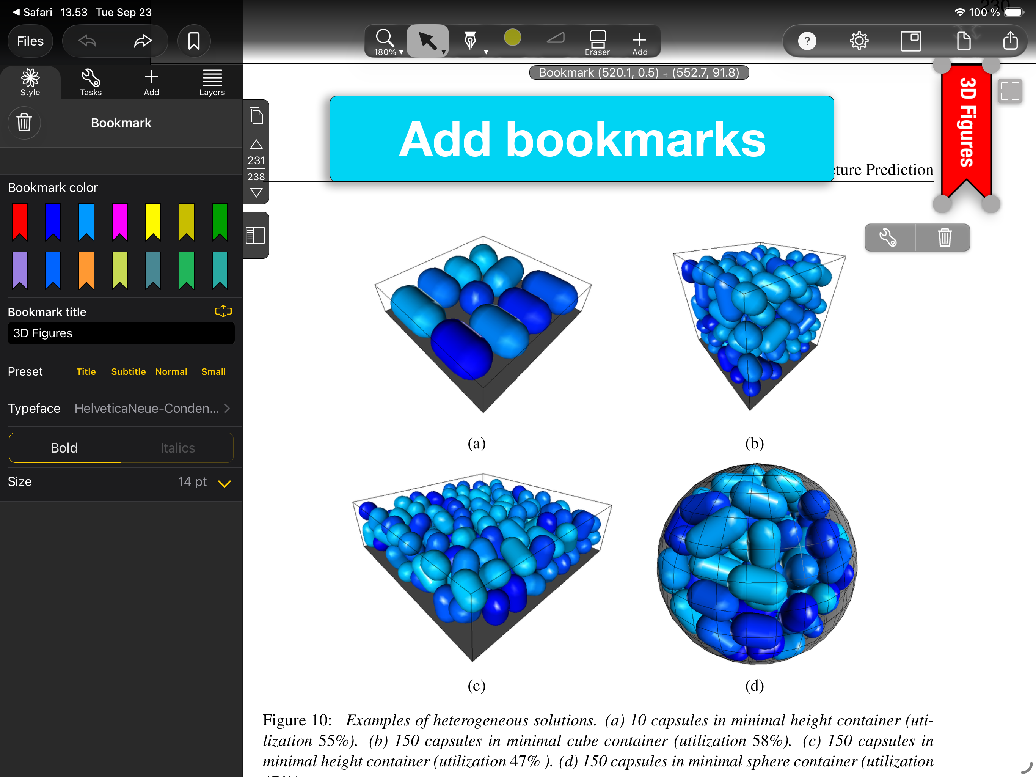Toggle Bold text style
This screenshot has width=1036, height=777.
click(64, 448)
